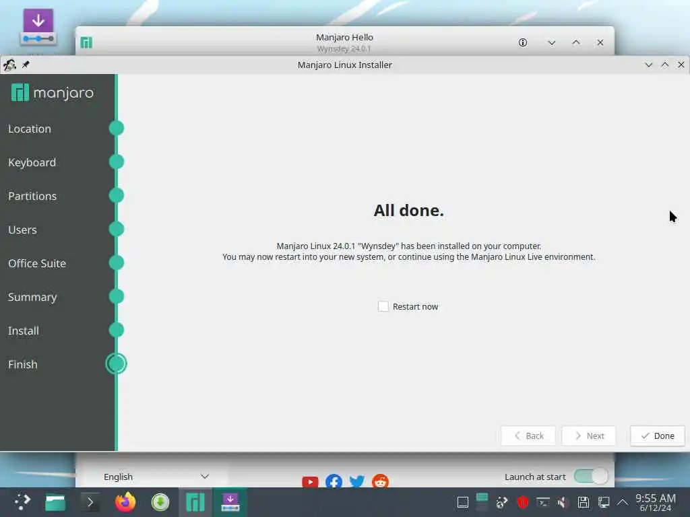Select the Location step in sidebar

point(30,129)
